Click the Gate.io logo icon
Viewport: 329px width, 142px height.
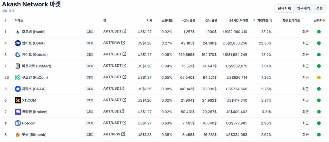[18, 55]
